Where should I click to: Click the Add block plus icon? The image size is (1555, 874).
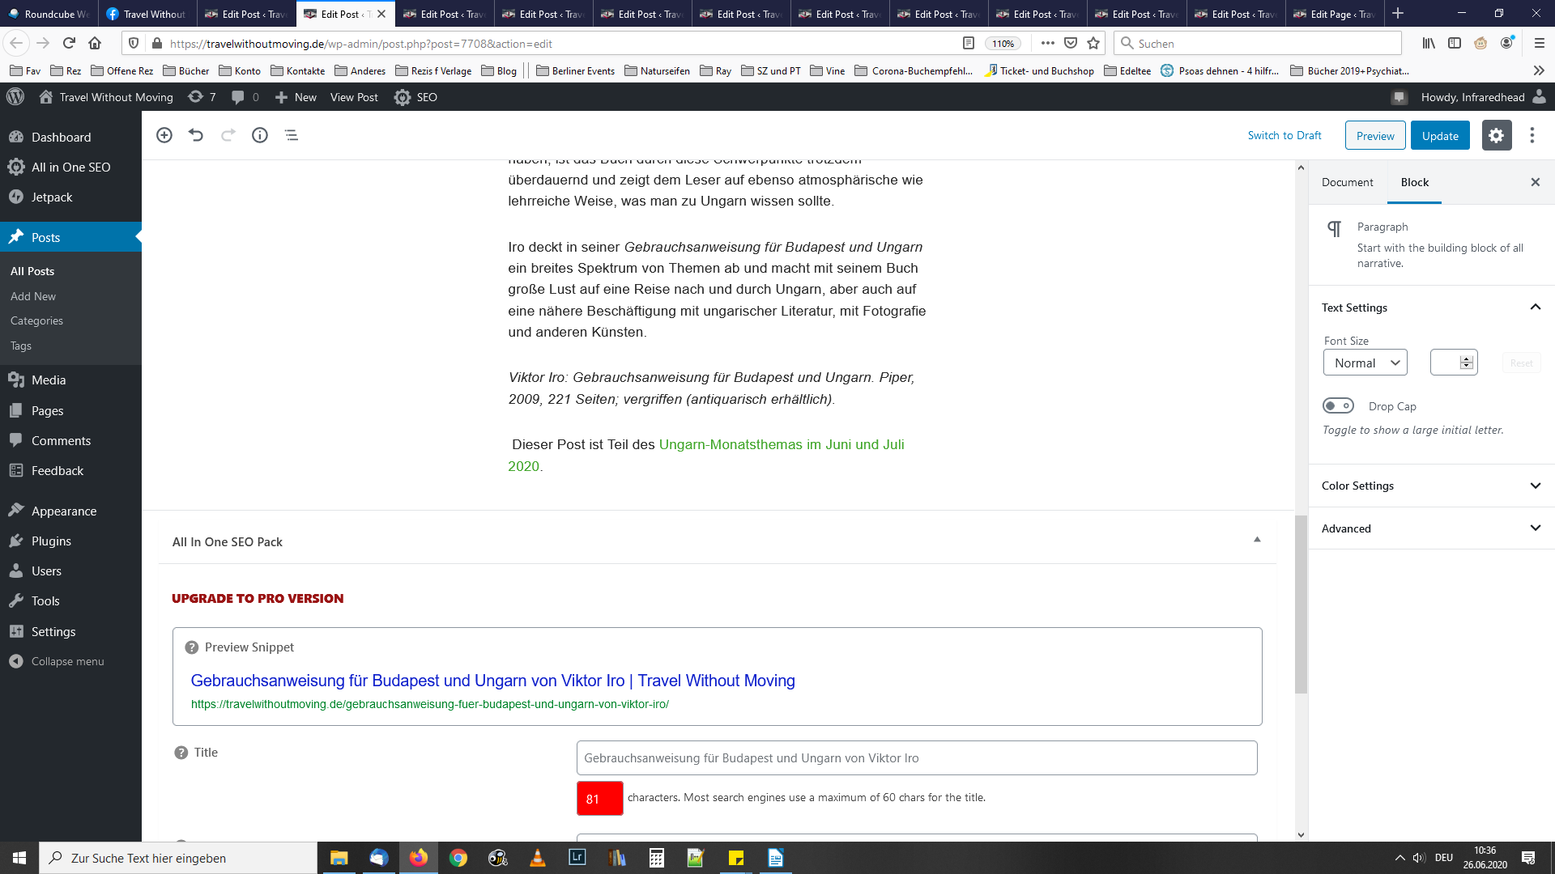[164, 135]
